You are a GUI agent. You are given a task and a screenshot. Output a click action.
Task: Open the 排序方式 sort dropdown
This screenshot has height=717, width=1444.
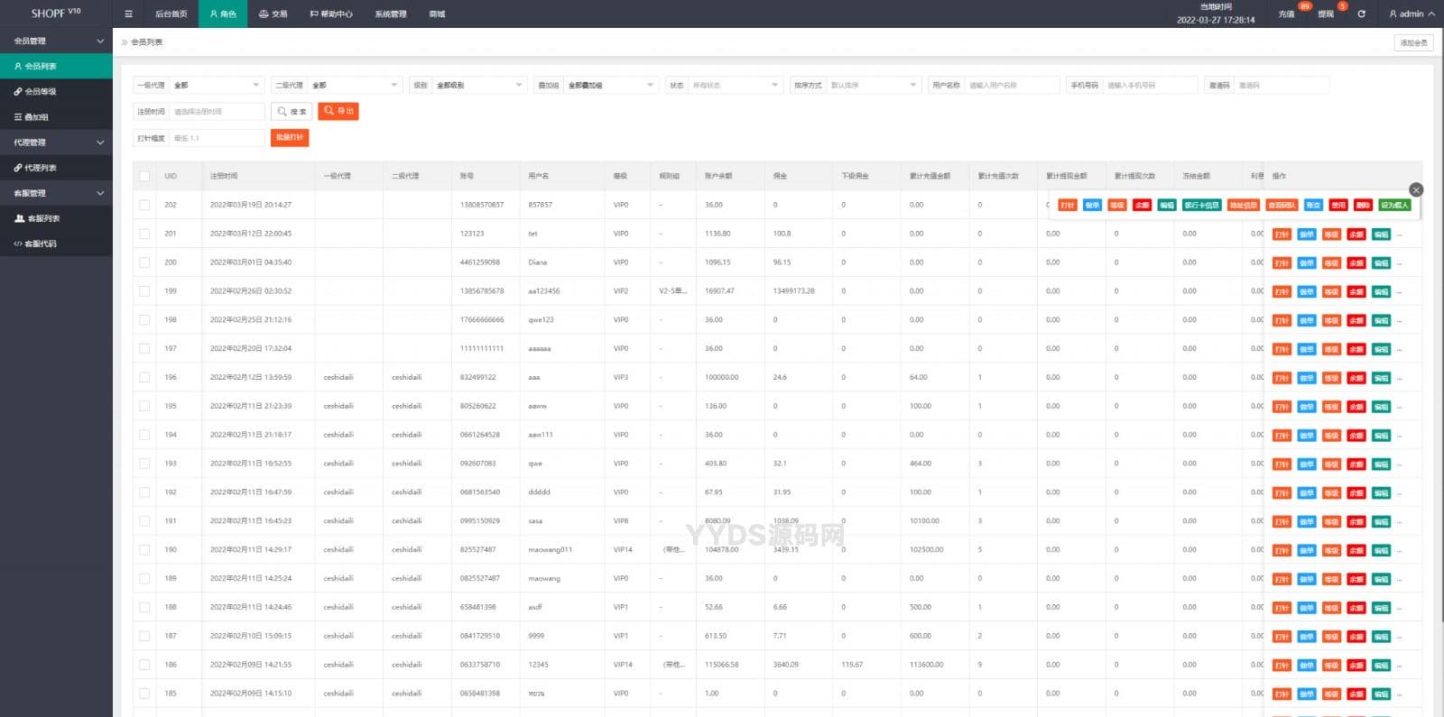point(873,85)
